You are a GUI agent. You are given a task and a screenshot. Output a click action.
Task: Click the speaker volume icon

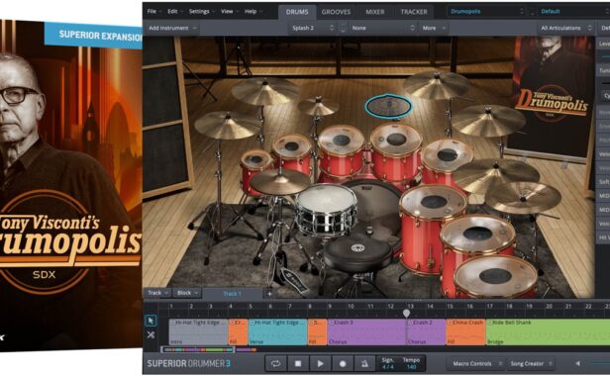click(x=577, y=363)
